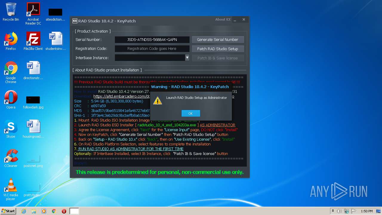Close the KeyPatch window
The height and width of the screenshot is (215, 382).
click(244, 20)
